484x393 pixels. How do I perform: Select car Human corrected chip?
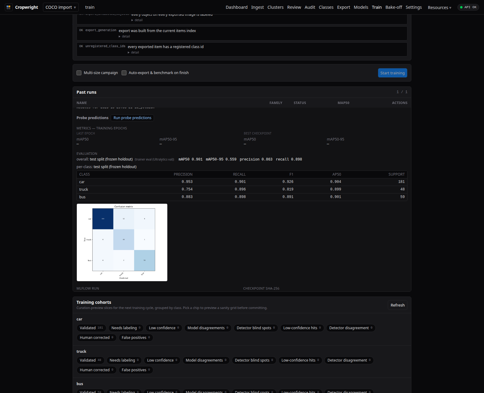coord(96,338)
